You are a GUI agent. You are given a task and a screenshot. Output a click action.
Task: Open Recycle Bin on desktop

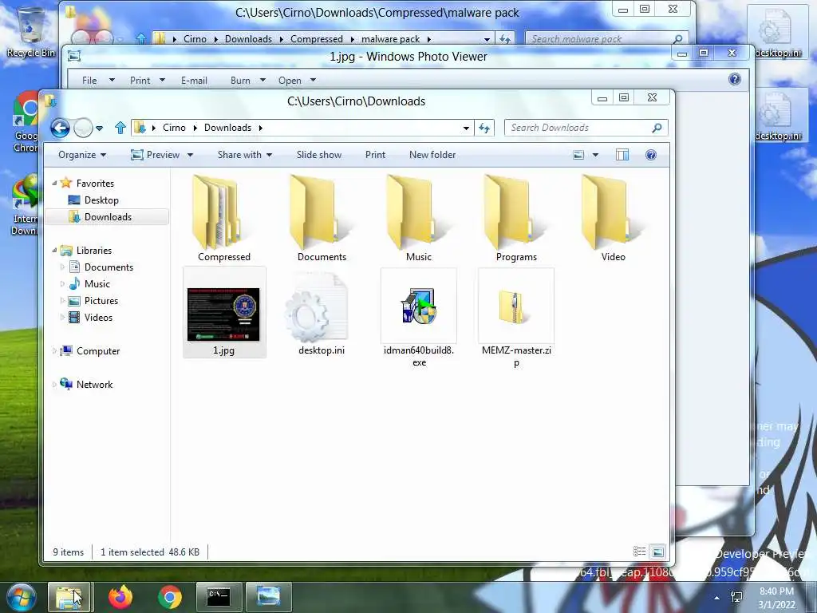coord(31,32)
